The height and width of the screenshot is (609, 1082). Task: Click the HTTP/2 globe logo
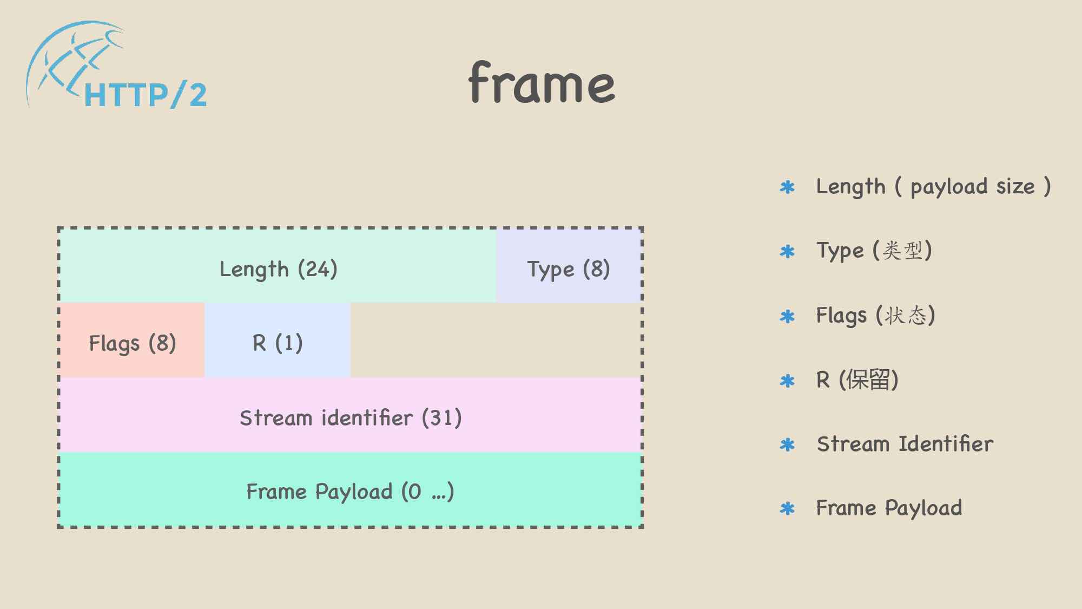pyautogui.click(x=116, y=66)
